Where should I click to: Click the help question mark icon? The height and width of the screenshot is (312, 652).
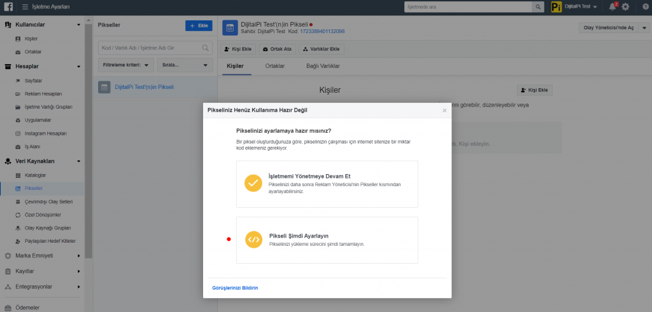tap(645, 6)
